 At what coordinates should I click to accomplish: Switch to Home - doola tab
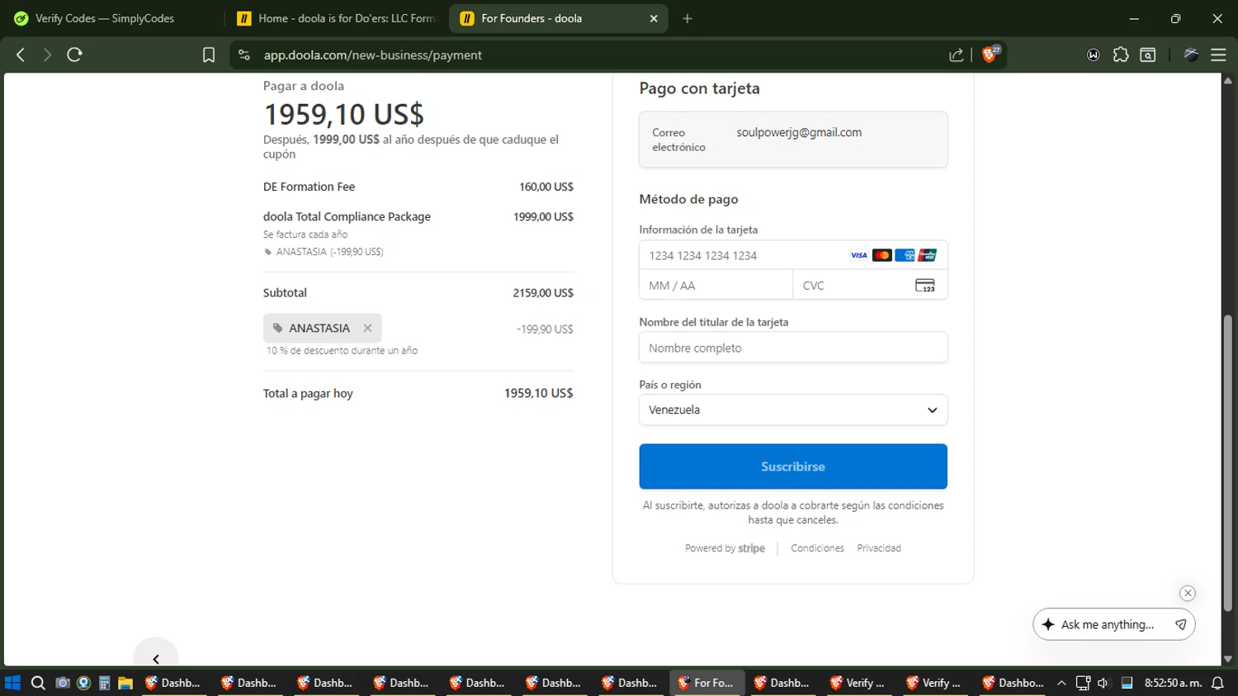tap(337, 18)
